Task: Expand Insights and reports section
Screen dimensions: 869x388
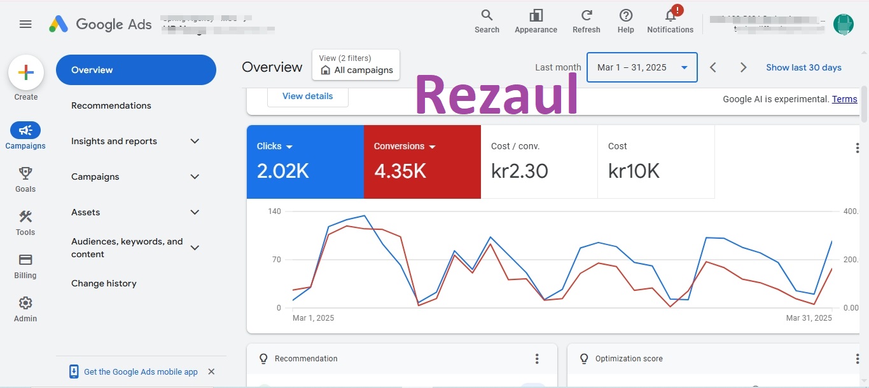Action: [x=195, y=141]
